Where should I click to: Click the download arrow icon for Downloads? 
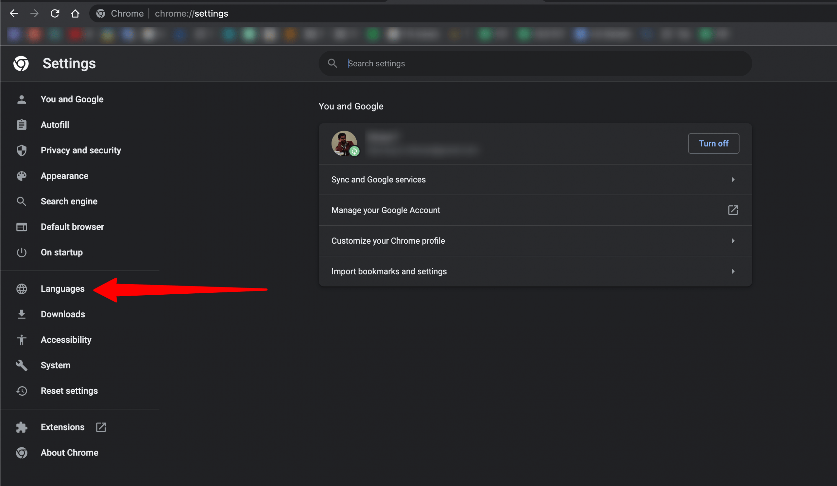tap(22, 314)
